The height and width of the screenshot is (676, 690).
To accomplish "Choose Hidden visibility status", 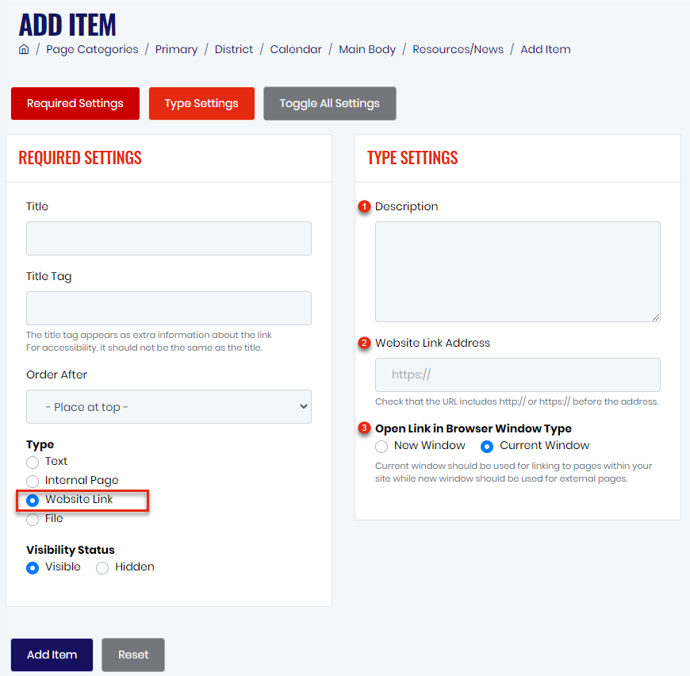I will tap(102, 568).
